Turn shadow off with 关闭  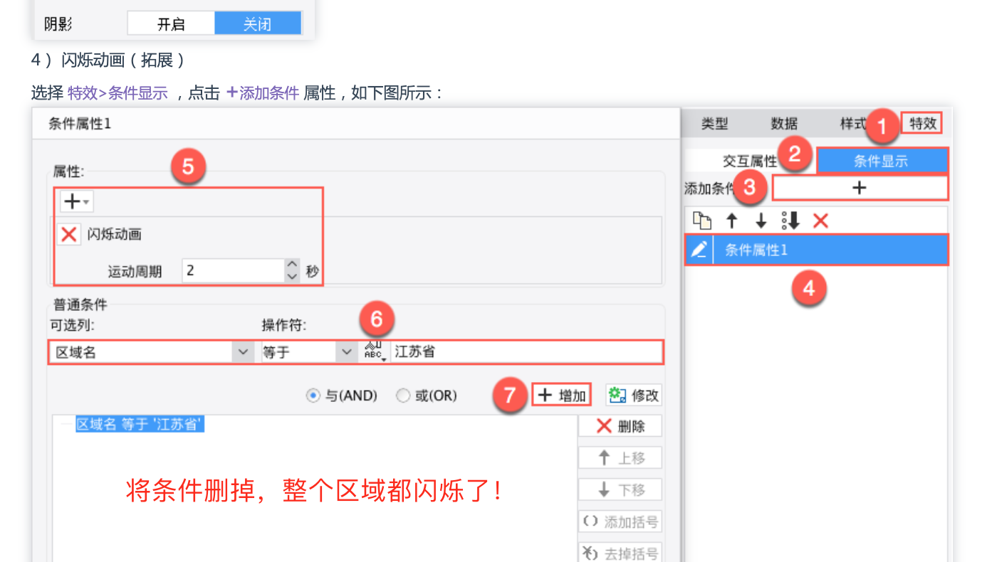[x=258, y=23]
